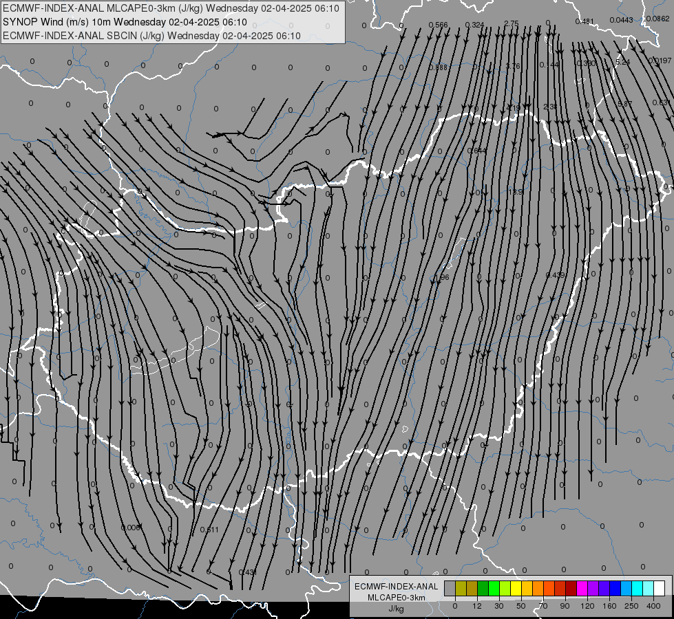Click the pure yellow legend swatch

[x=516, y=588]
